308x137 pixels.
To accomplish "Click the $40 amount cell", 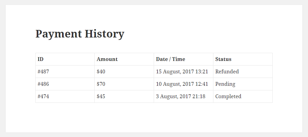I will click(101, 71).
